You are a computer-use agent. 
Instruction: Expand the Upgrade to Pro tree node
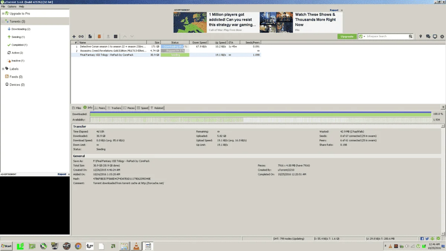pos(3,13)
